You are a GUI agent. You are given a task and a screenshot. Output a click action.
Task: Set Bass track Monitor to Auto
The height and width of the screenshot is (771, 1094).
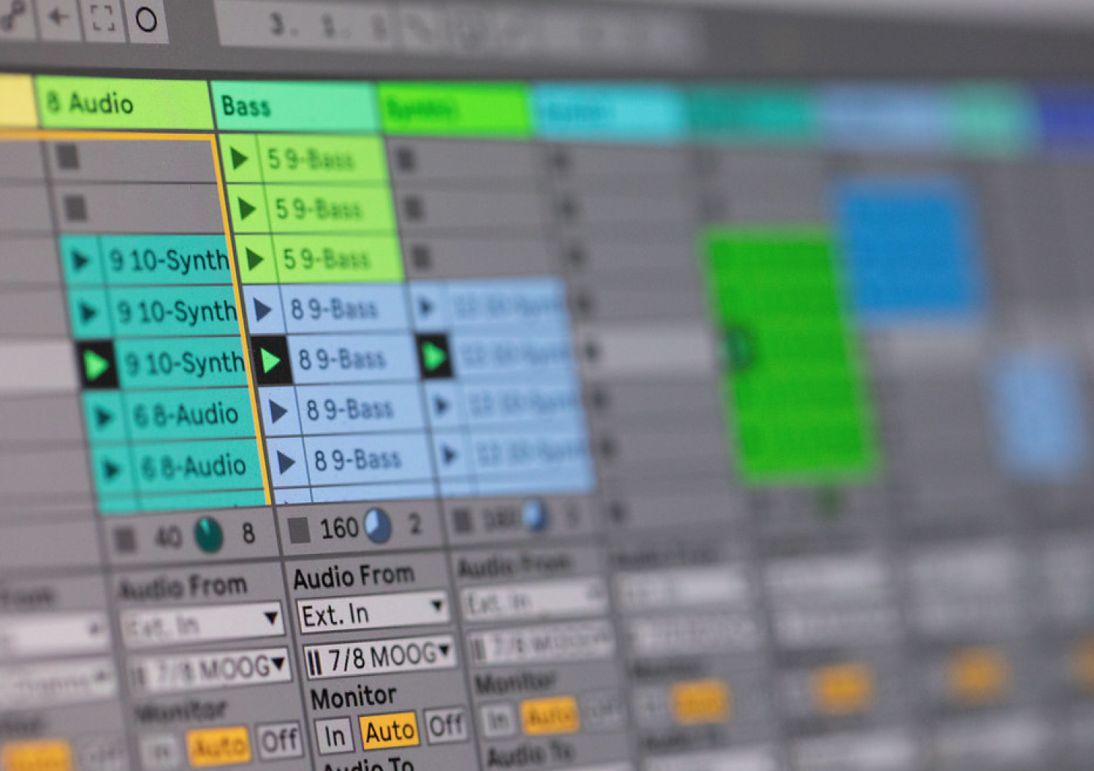click(x=389, y=731)
